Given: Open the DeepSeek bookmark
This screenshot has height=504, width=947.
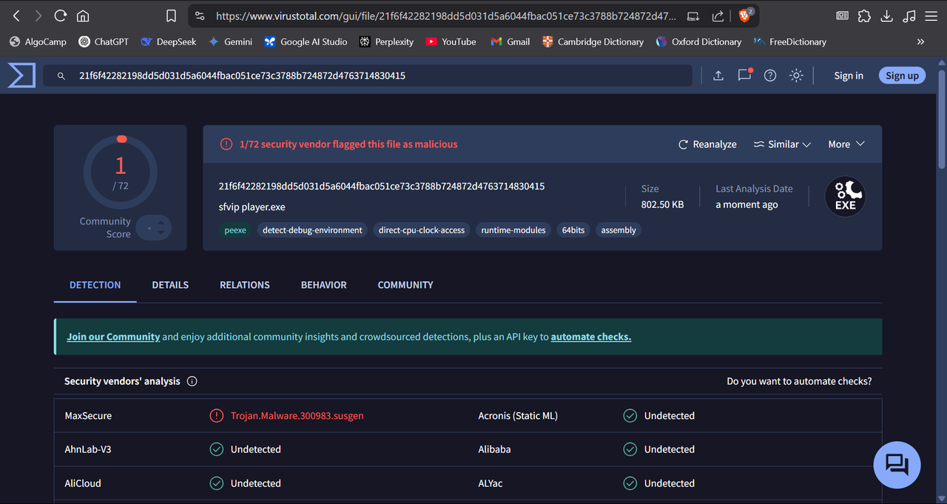Looking at the screenshot, I should coord(169,42).
